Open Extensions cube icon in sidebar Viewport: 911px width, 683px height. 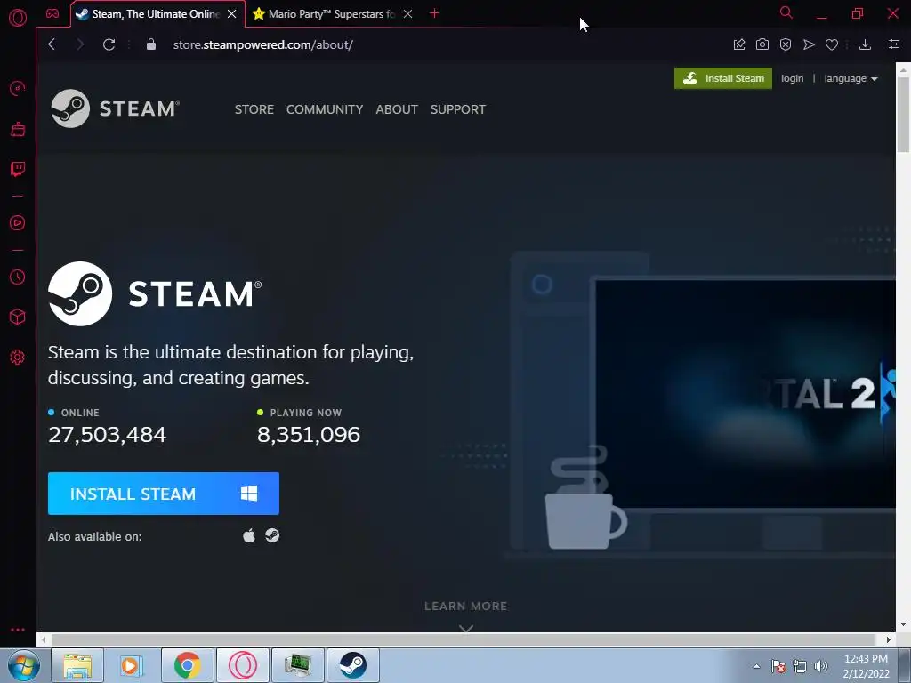click(x=18, y=317)
